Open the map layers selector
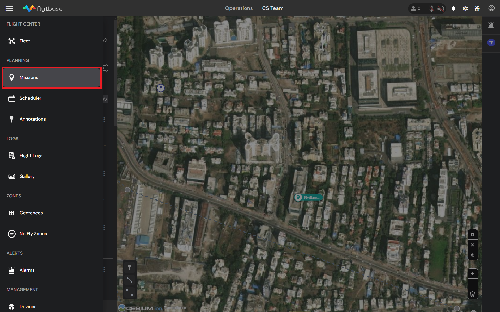The height and width of the screenshot is (312, 500). pyautogui.click(x=473, y=294)
